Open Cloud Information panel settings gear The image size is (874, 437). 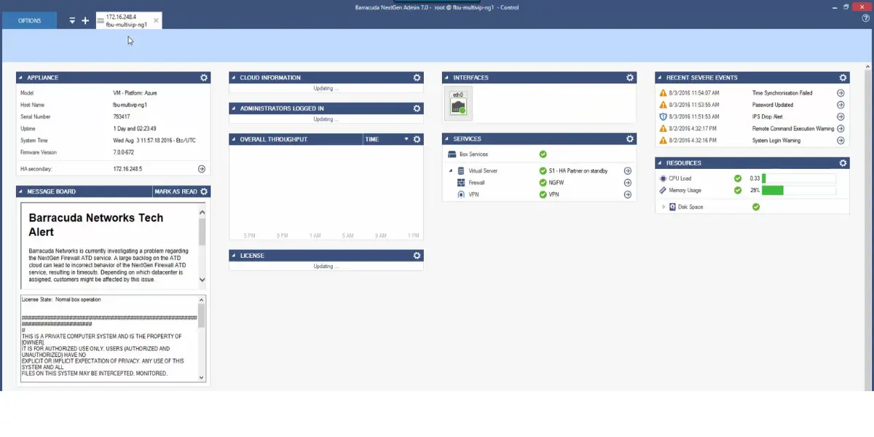click(x=417, y=77)
